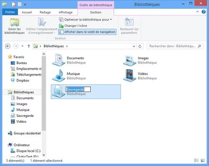Go back with the back arrow button
209x166 pixels.
point(8,46)
